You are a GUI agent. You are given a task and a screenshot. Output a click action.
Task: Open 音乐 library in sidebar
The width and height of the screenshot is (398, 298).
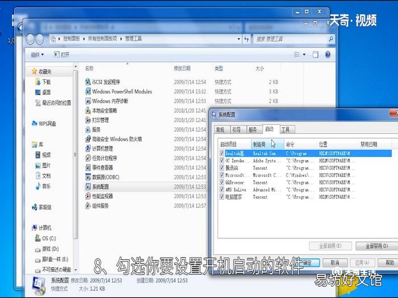43,186
